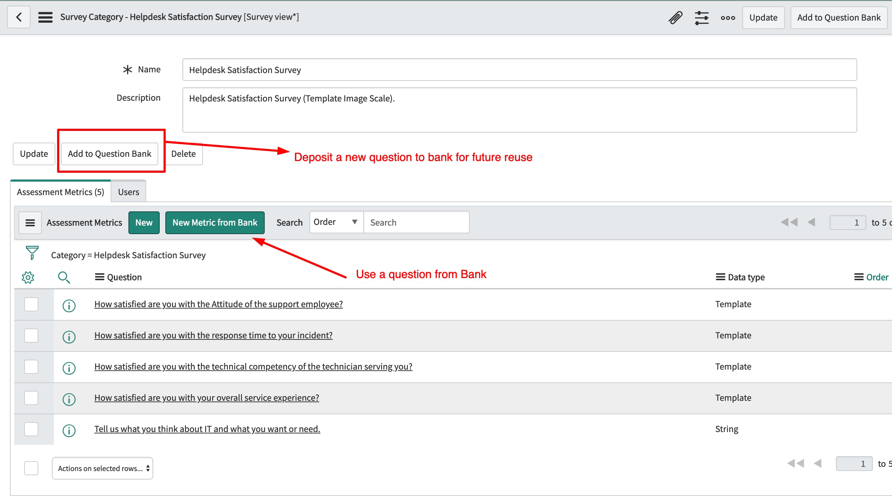Click the attachment paperclip icon
Screen dimensions: 892x498
[676, 17]
